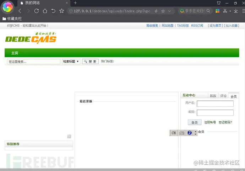Viewport: 245px width, 171px height.
Task: Open the 检索标题 dropdown
Action: click(71, 61)
